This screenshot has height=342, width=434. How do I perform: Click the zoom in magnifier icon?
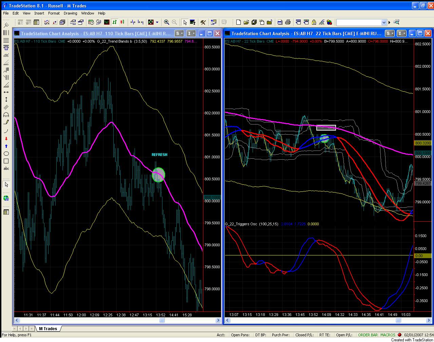click(x=166, y=22)
